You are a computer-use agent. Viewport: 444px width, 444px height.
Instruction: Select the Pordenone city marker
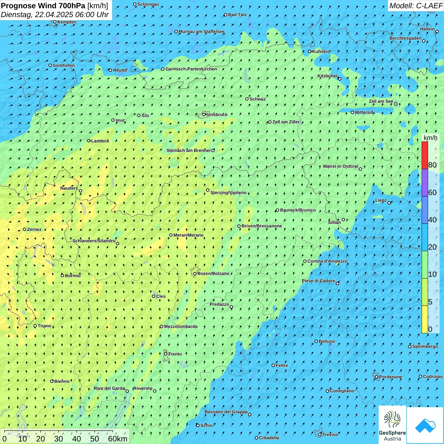(376, 377)
